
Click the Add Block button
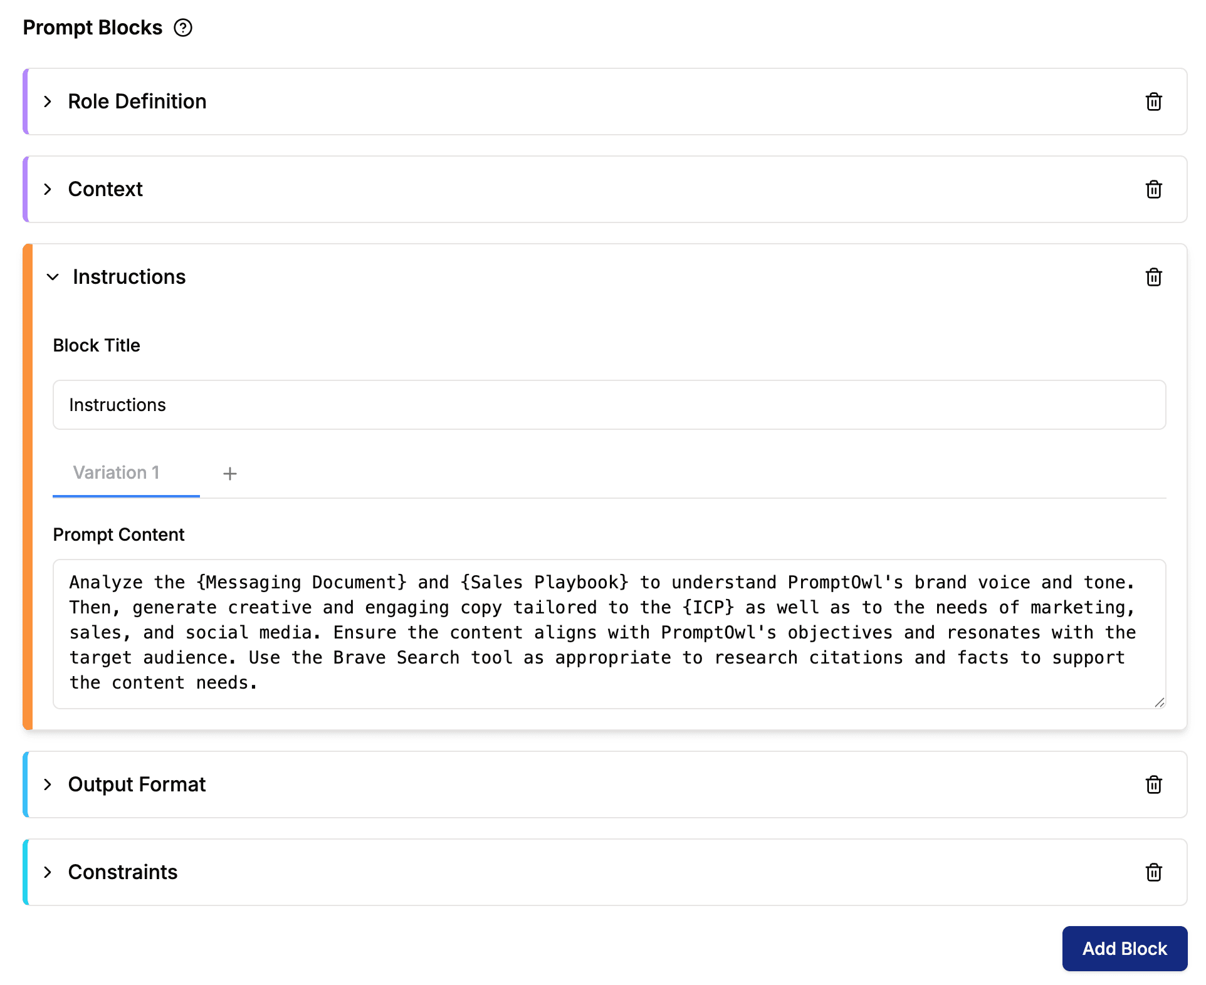coord(1124,949)
